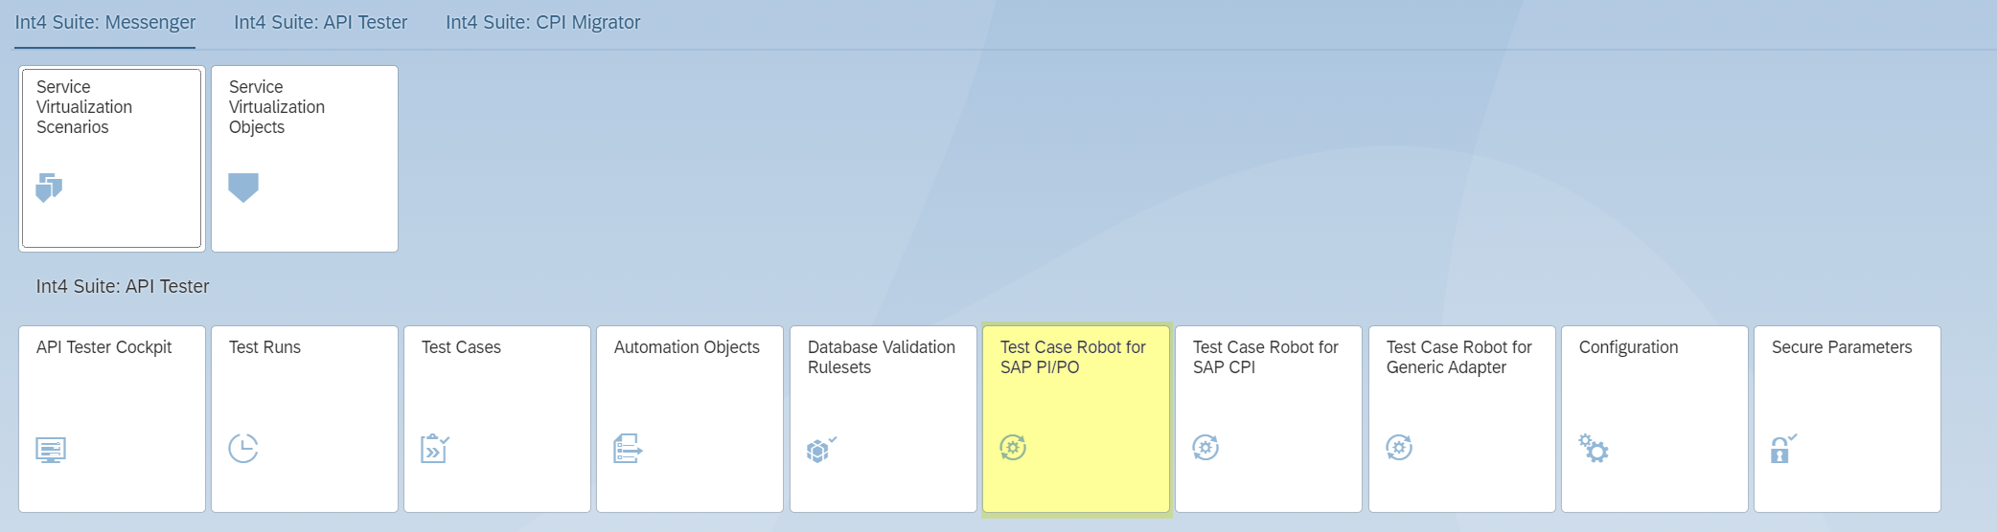Click the circular gear icon on SAP CPI tile

click(x=1205, y=447)
